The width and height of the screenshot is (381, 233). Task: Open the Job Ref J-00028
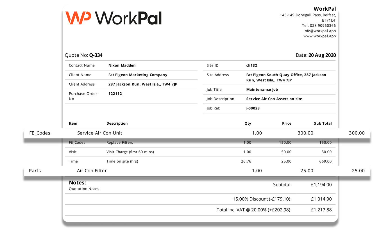[x=253, y=108]
